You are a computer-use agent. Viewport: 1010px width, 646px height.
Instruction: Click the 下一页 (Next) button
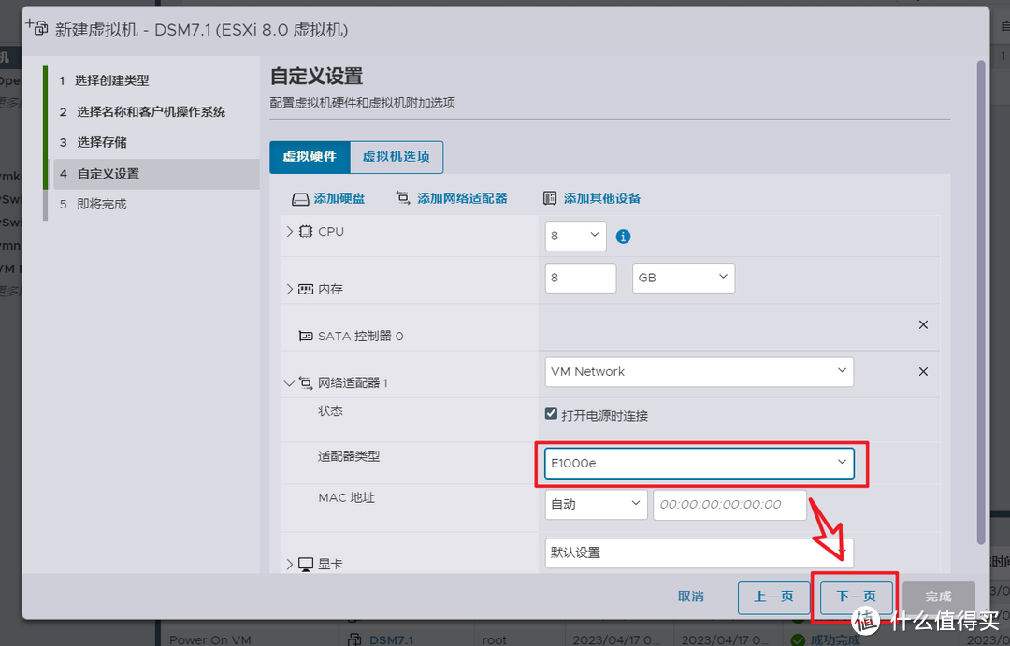(x=854, y=596)
